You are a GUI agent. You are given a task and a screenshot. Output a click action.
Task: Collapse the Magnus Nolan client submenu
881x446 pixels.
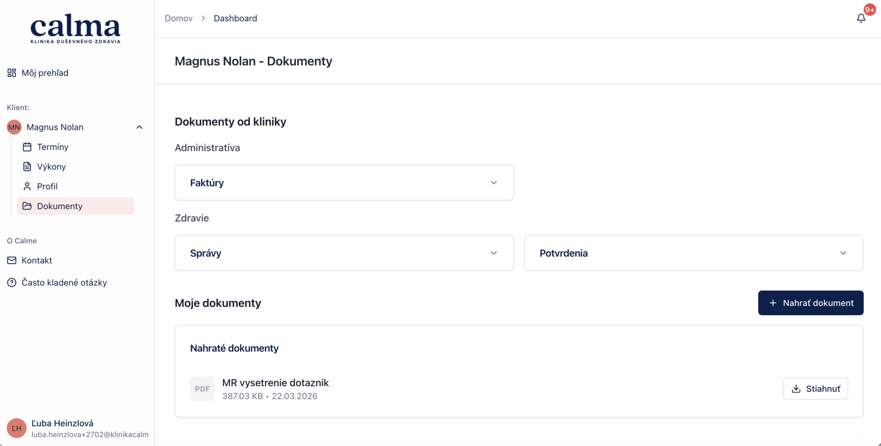[139, 127]
